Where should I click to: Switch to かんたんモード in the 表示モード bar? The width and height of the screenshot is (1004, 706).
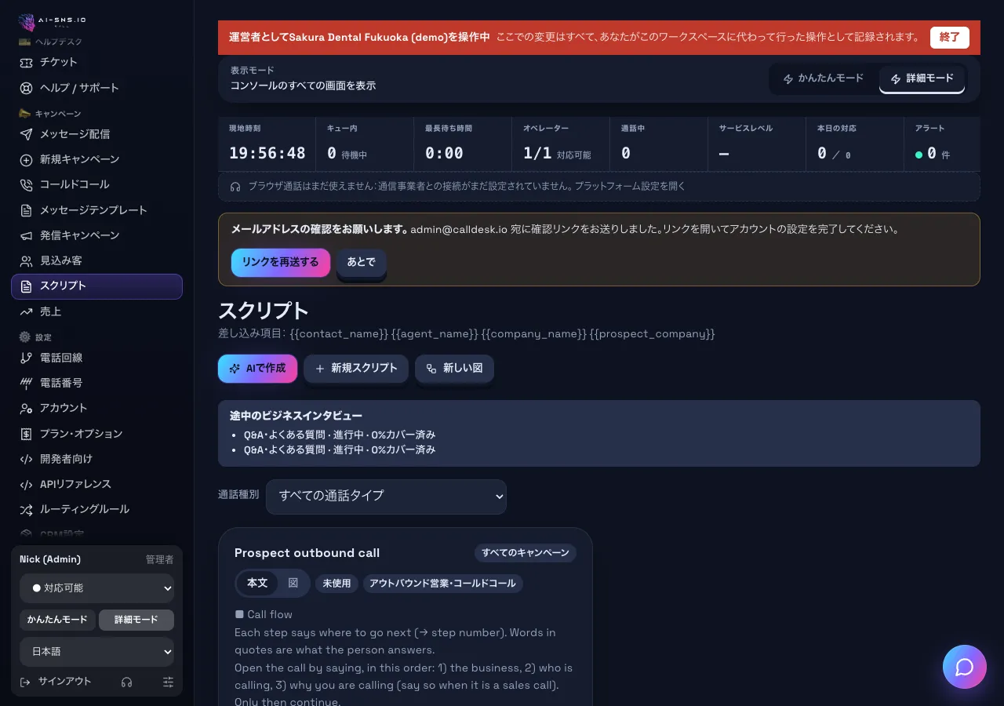pos(824,78)
